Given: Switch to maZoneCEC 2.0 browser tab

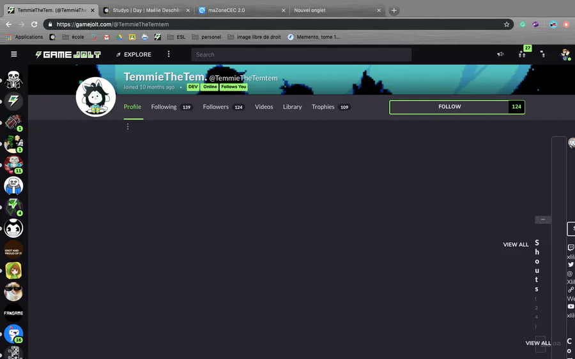Looking at the screenshot, I should (x=242, y=10).
